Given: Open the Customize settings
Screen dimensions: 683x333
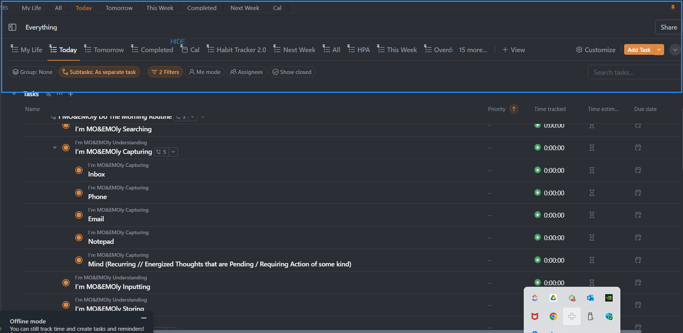Looking at the screenshot, I should click(596, 50).
